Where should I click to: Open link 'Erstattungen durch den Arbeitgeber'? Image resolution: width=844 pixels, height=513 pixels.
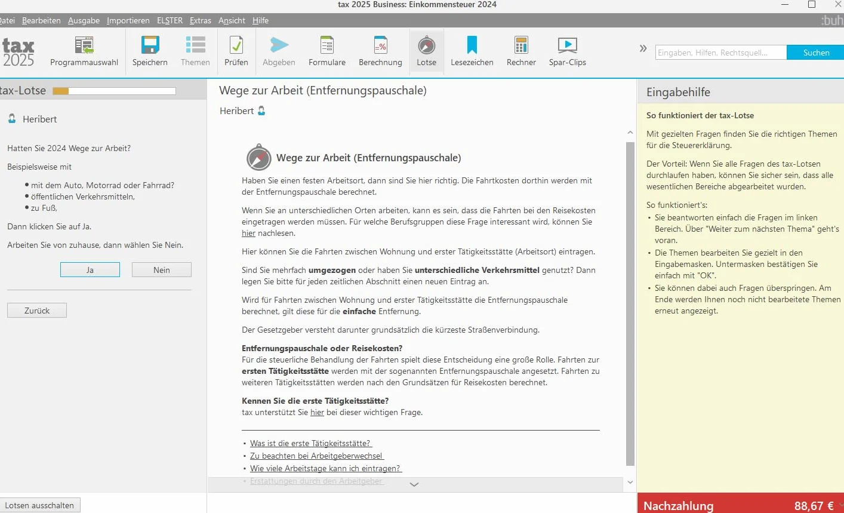[x=316, y=481]
